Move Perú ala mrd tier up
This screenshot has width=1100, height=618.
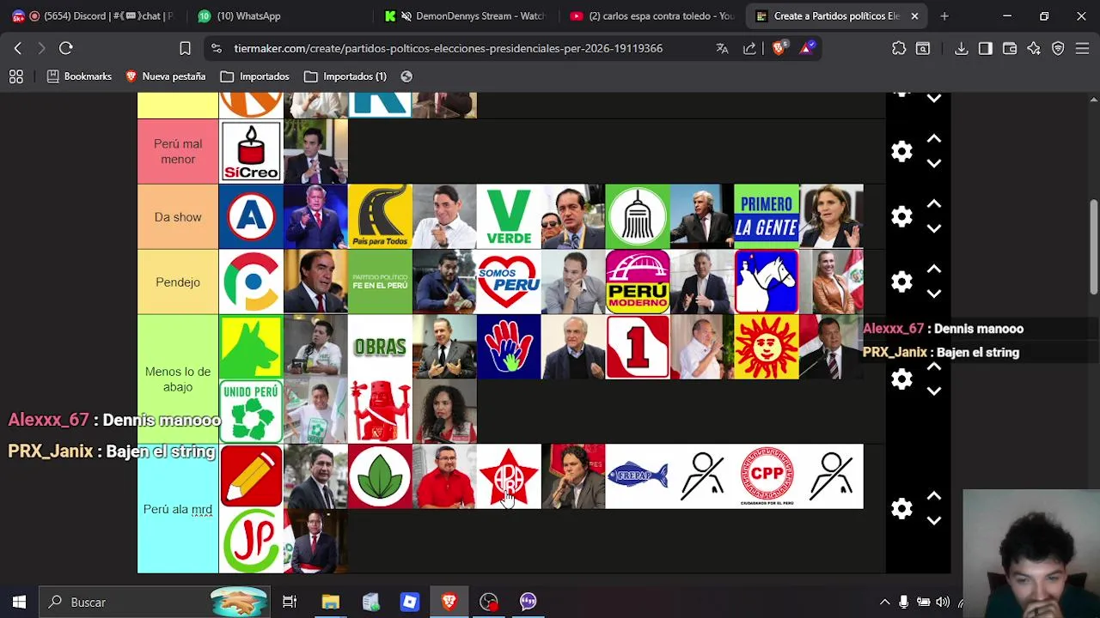[x=934, y=496]
